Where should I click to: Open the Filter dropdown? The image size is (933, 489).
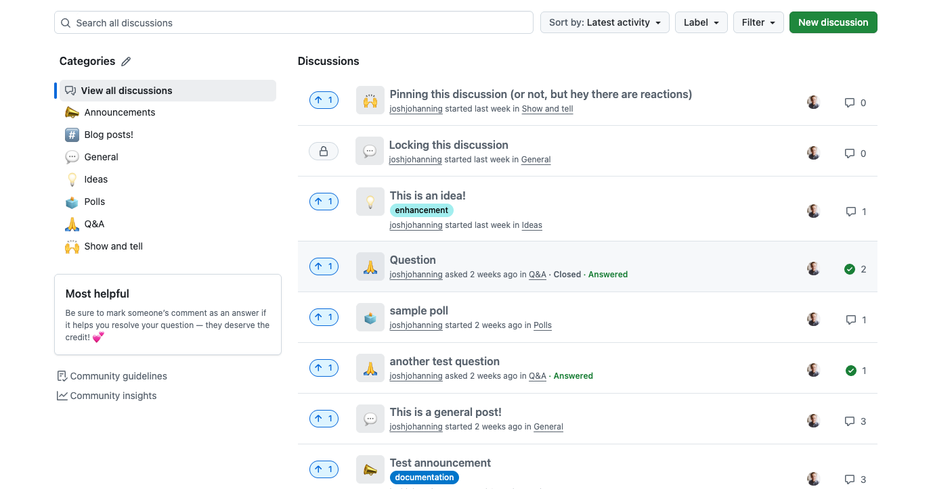pos(758,22)
